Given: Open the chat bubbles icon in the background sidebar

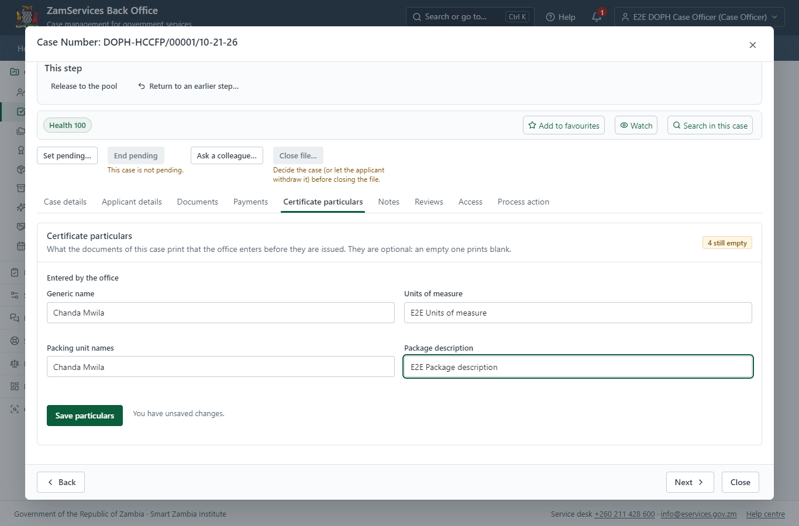Looking at the screenshot, I should [x=15, y=318].
